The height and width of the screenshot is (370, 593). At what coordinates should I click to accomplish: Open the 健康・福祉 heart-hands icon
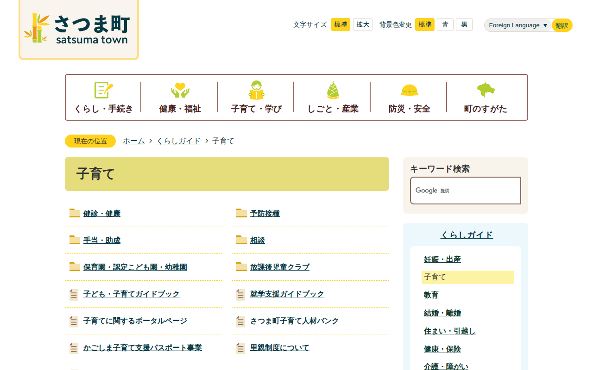tap(180, 90)
